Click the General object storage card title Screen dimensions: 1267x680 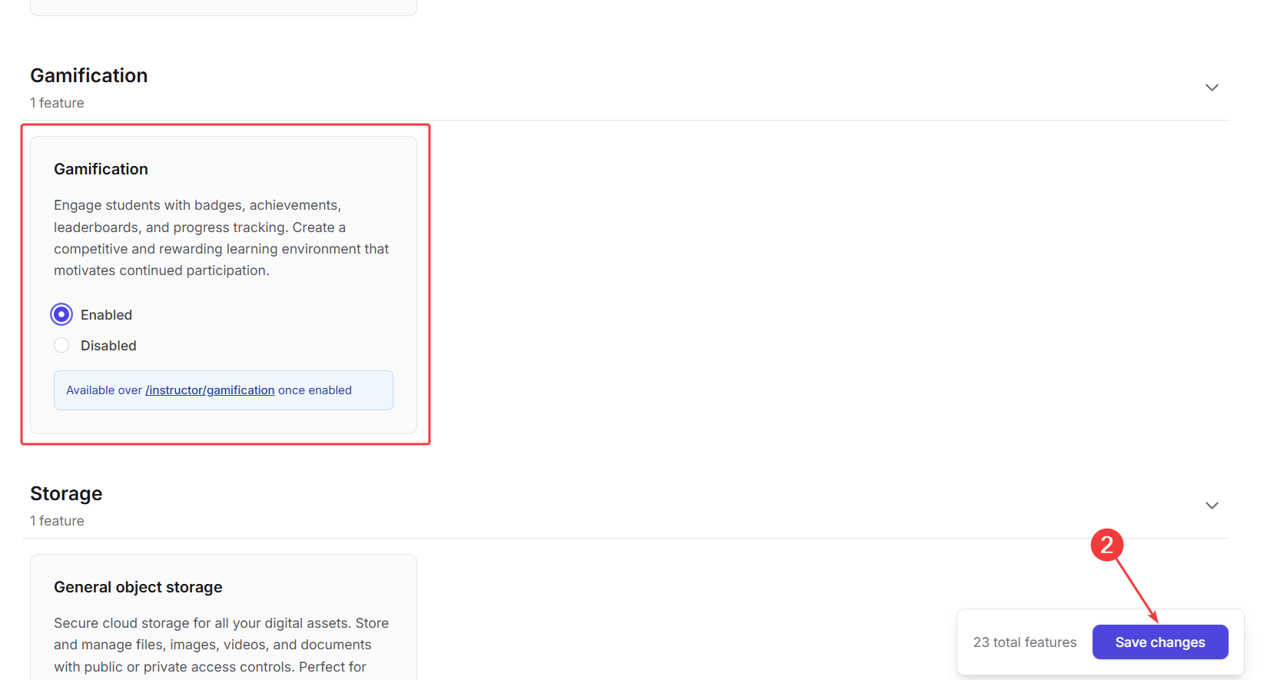138,587
